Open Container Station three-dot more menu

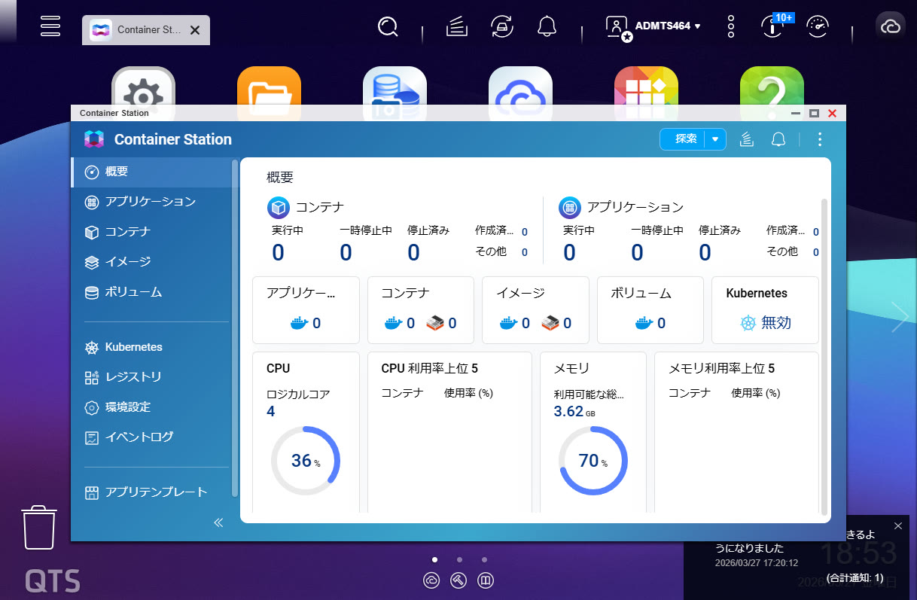(820, 139)
